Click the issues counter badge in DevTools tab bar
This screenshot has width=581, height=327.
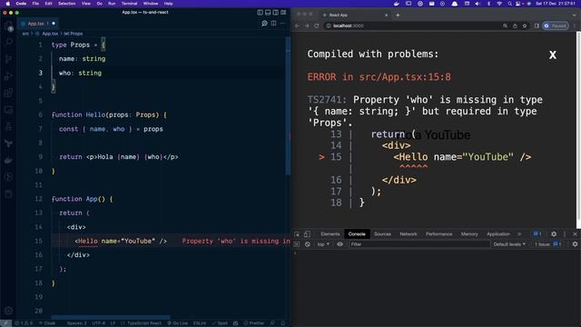pyautogui.click(x=537, y=234)
